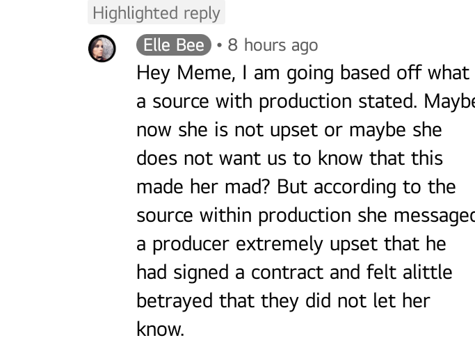Image resolution: width=475 pixels, height=347 pixels.
Task: Click the 'source within production she messaged' line
Action: tap(305, 216)
